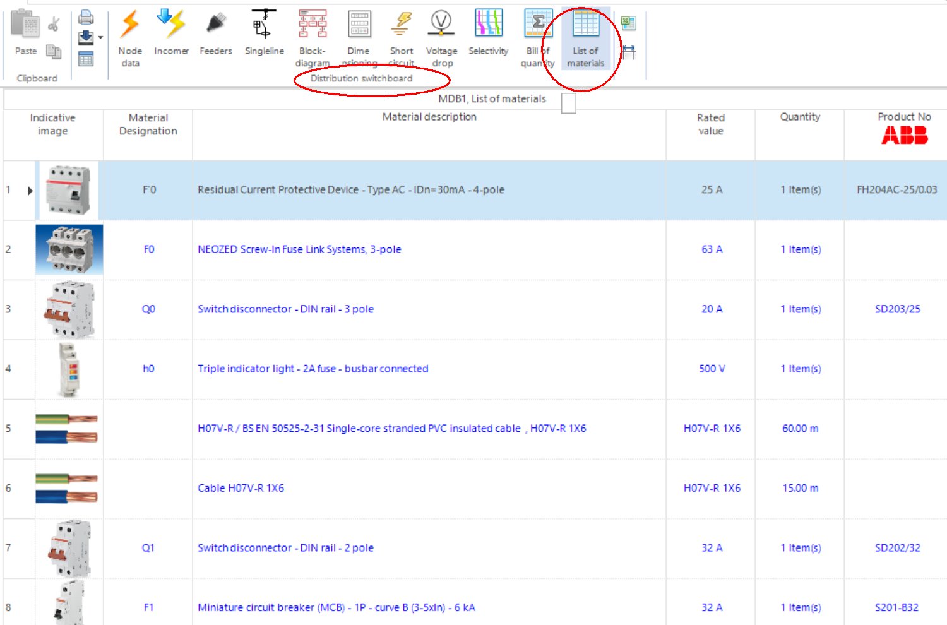The image size is (947, 625).
Task: Open the export dropdown arrow
Action: (x=100, y=37)
